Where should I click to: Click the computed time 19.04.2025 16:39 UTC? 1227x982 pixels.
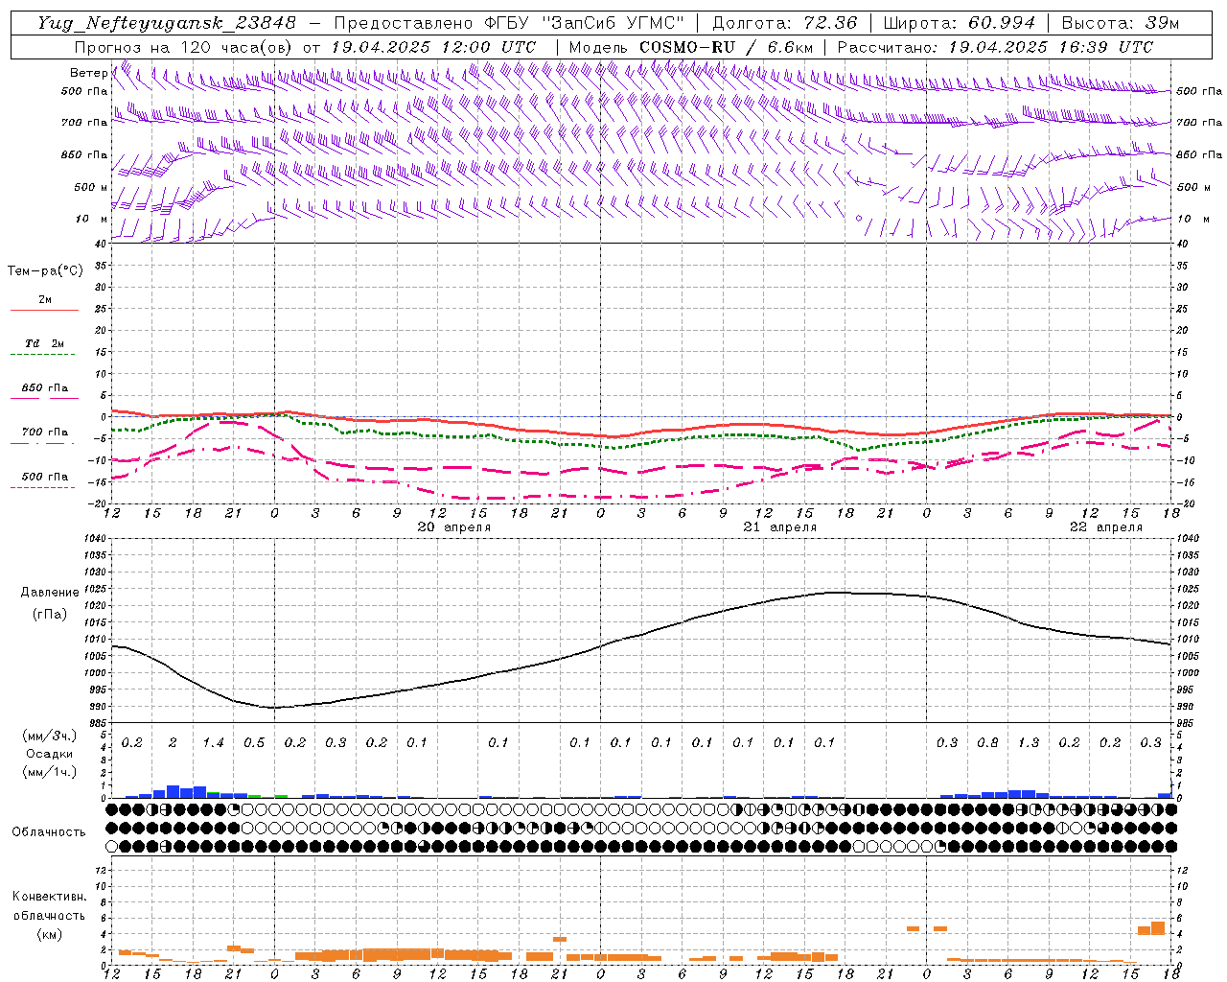pyautogui.click(x=1051, y=47)
